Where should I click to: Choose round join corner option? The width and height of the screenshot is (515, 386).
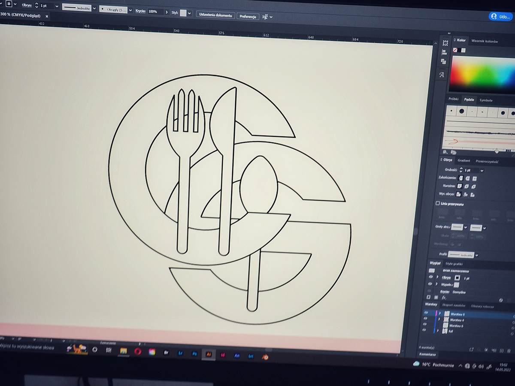(x=467, y=187)
